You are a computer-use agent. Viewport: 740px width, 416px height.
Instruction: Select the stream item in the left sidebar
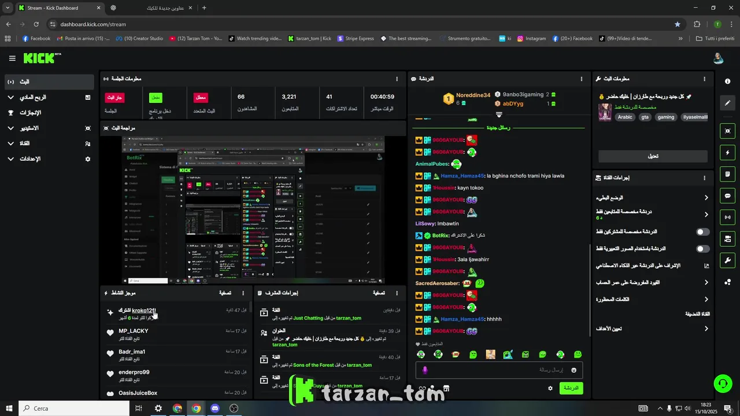tap(49, 82)
